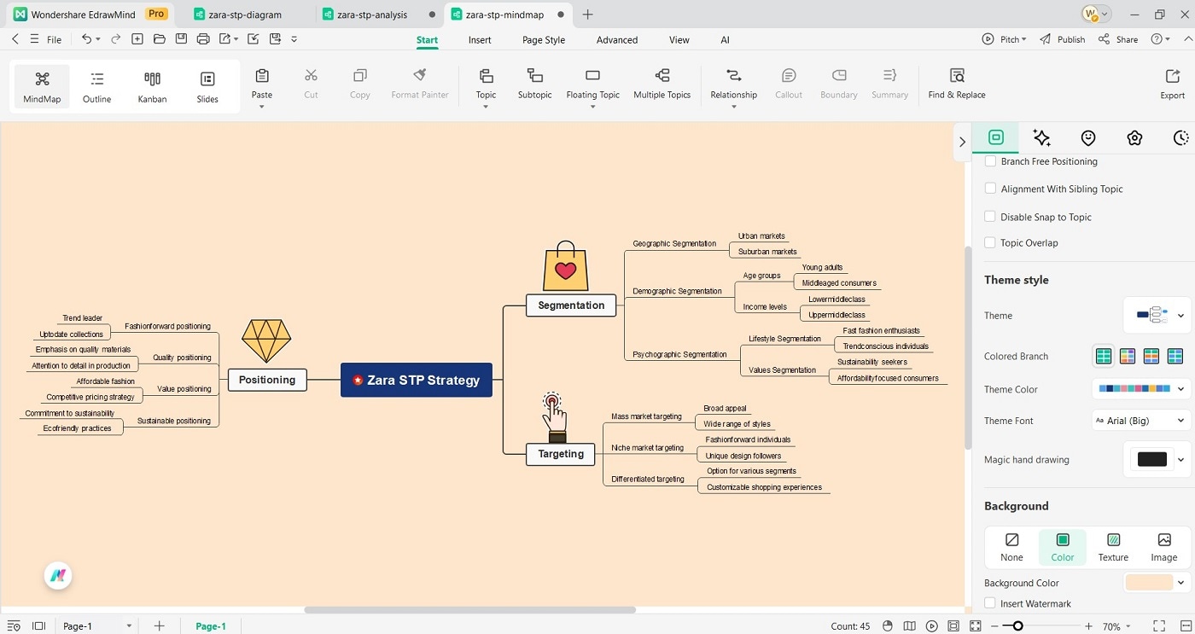Image resolution: width=1195 pixels, height=634 pixels.
Task: Select the first Colored Branch style
Action: click(1104, 356)
